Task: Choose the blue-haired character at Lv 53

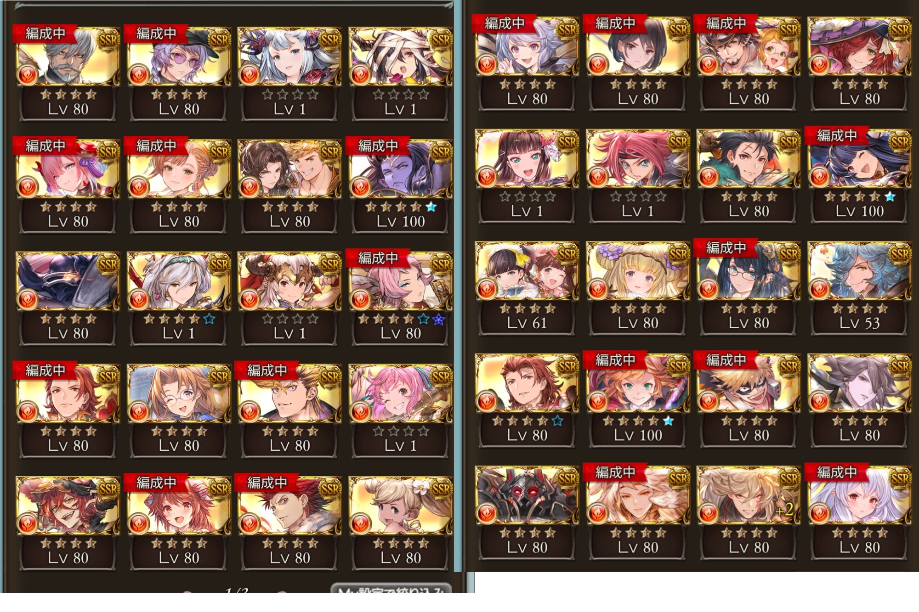Action: click(859, 288)
